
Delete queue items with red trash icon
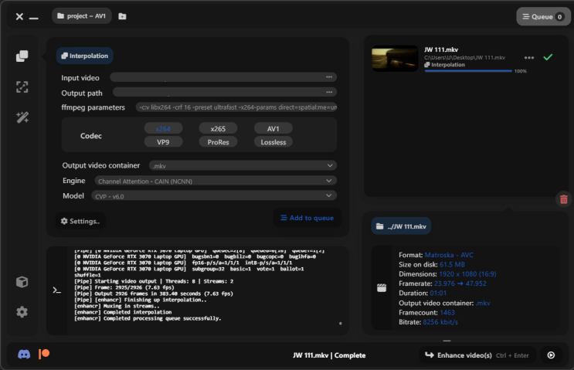pyautogui.click(x=564, y=199)
